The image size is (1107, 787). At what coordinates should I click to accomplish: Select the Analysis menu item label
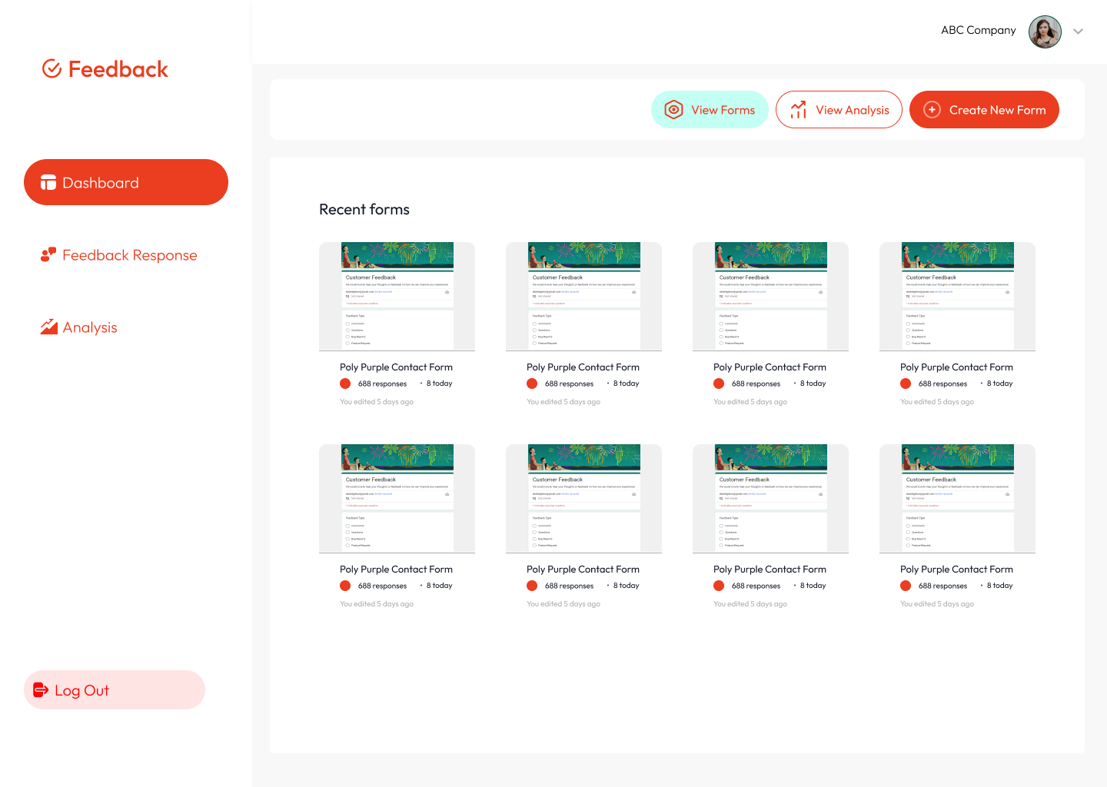pyautogui.click(x=90, y=327)
